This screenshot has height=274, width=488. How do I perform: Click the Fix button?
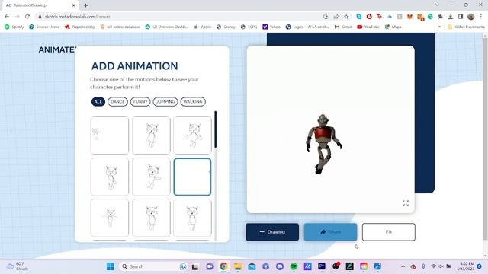388,231
